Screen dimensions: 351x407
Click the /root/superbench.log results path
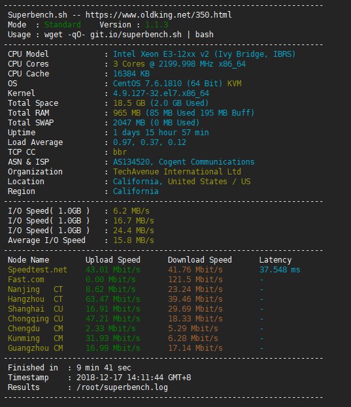pos(122,387)
